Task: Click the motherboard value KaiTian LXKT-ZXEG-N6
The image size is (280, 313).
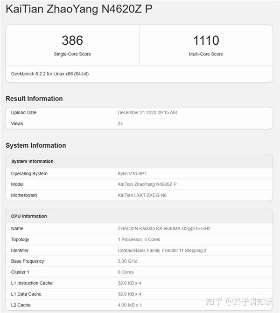Action: pos(142,195)
